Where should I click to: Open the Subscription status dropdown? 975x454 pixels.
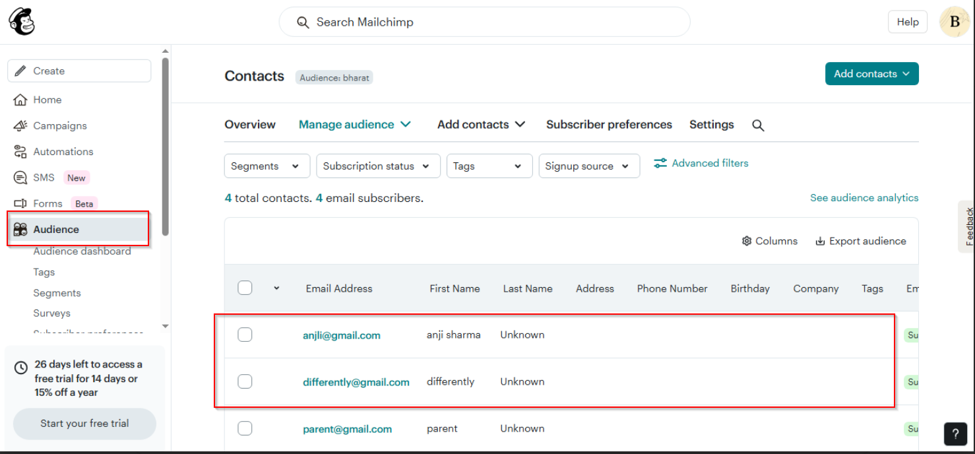(378, 166)
